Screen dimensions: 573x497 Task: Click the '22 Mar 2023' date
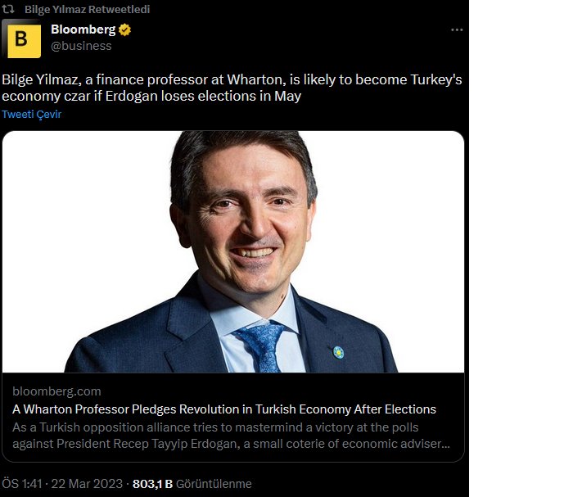(88, 484)
